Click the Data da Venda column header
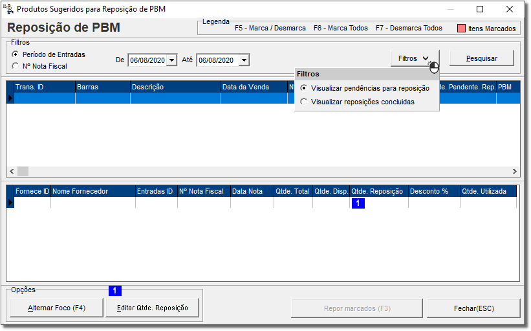The image size is (531, 331). [254, 87]
